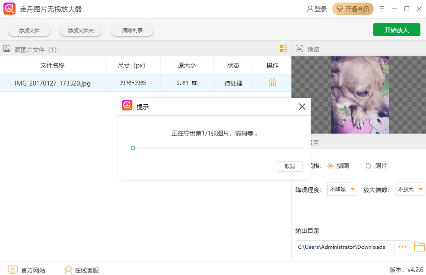Click the official website monitor icon
The image size is (426, 275).
coord(13,270)
